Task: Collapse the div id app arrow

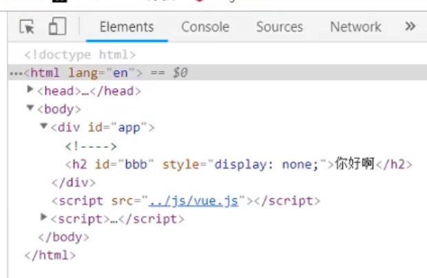Action: pos(43,126)
